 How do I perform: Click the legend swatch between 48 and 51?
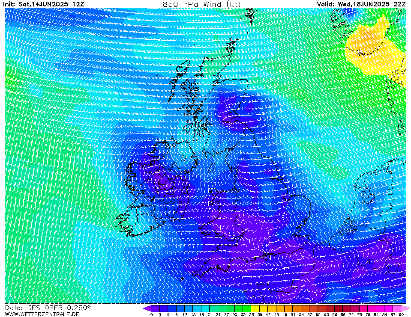point(288,308)
